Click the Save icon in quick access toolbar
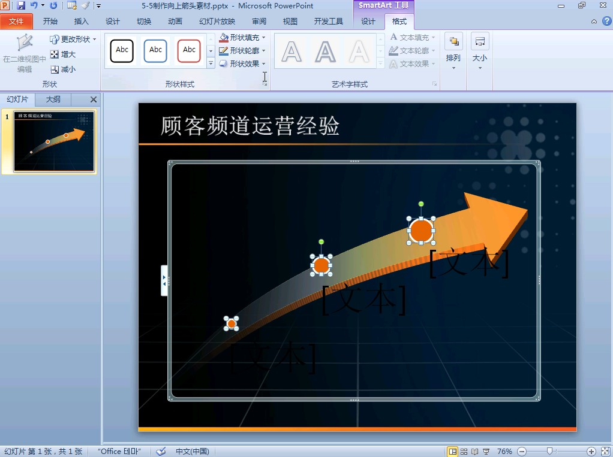The width and height of the screenshot is (613, 457). point(21,5)
